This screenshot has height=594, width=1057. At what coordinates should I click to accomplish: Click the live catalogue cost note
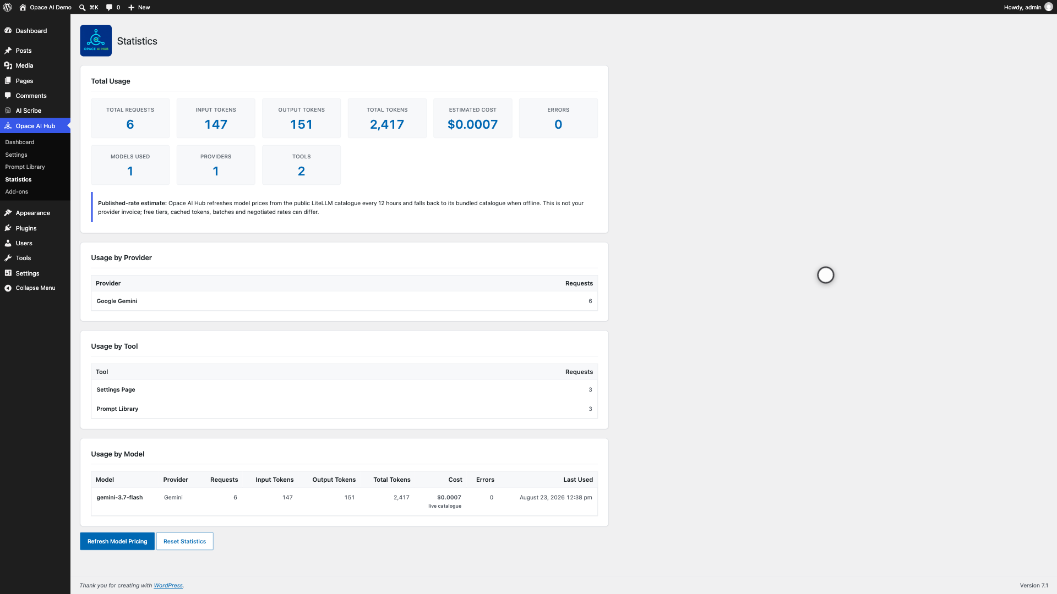pyautogui.click(x=445, y=506)
